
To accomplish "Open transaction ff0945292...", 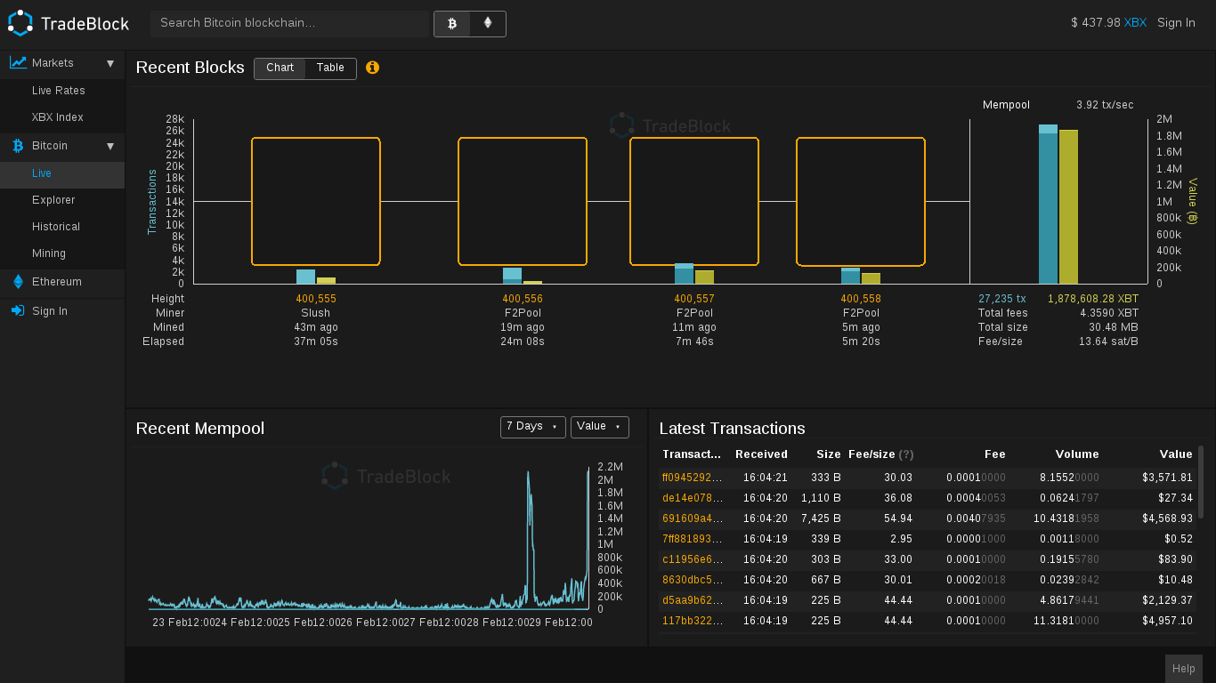I will (x=693, y=478).
